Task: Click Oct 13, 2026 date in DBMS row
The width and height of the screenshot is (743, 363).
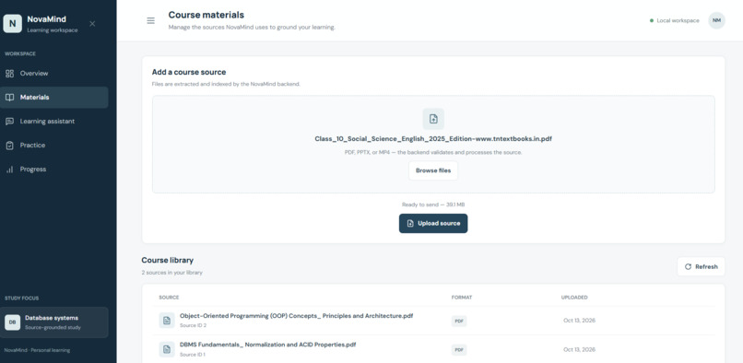Action: coord(579,350)
